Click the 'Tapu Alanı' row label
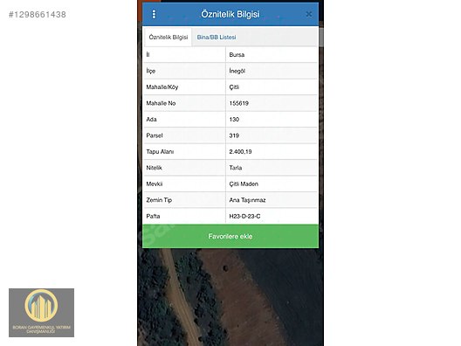This screenshot has width=461, height=346. (x=160, y=152)
